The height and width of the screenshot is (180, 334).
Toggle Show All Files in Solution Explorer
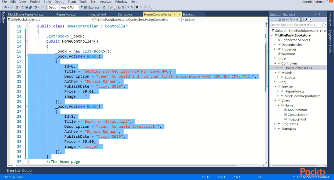coord(301,20)
